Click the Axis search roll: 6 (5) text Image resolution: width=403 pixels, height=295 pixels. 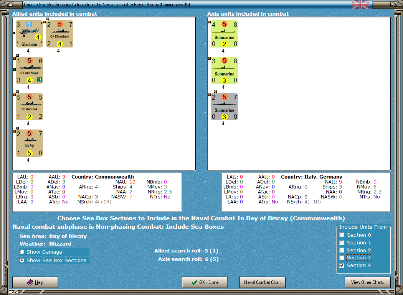click(x=188, y=259)
